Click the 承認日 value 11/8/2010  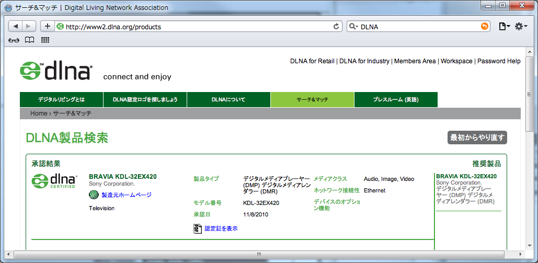pos(256,214)
